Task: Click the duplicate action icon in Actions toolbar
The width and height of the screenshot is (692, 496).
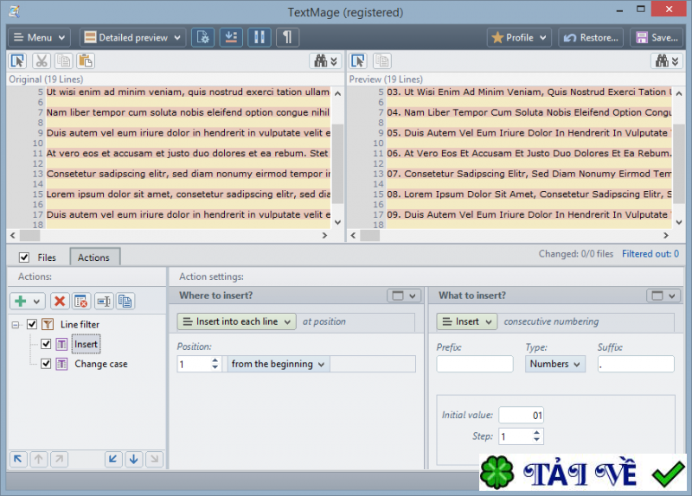Action: pyautogui.click(x=125, y=301)
